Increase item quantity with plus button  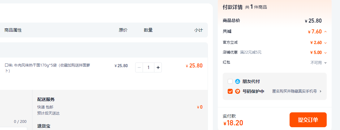(x=158, y=67)
